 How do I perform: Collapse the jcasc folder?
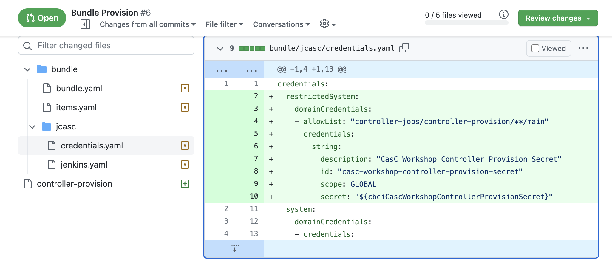(32, 127)
